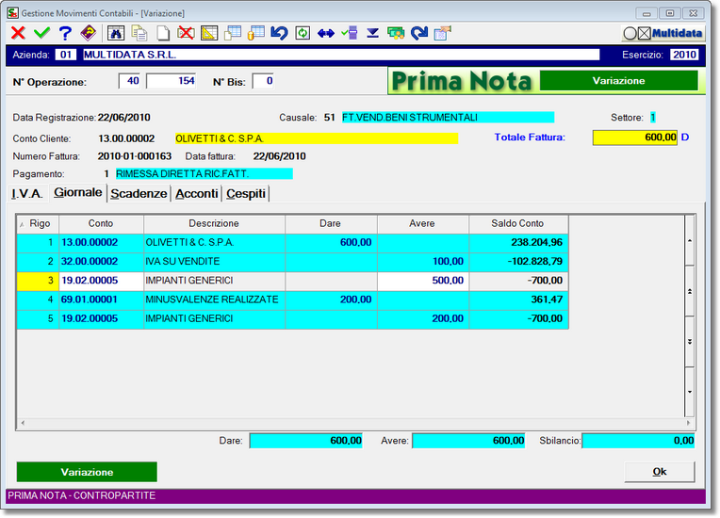Click the blue undo arrow icon

click(x=279, y=33)
